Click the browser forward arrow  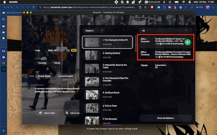(23, 7)
